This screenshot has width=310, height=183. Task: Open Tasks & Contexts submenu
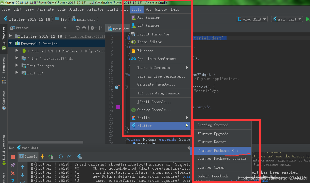coord(160,68)
